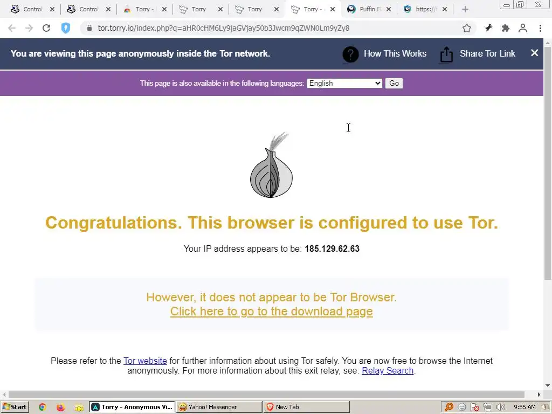Close the https:// tab

pyautogui.click(x=445, y=10)
